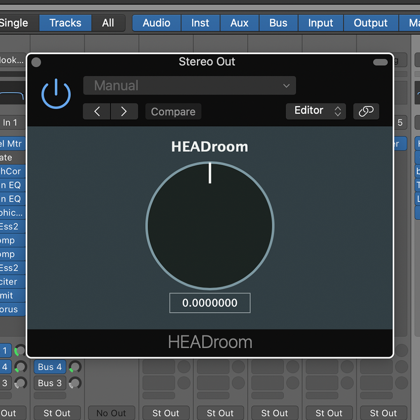Click the link chain icon
The image size is (420, 420).
[x=366, y=111]
